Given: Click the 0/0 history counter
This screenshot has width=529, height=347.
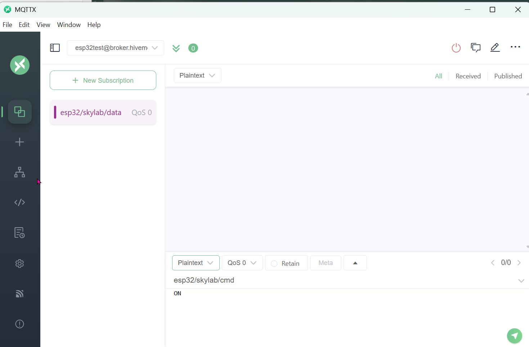Looking at the screenshot, I should click(x=506, y=262).
